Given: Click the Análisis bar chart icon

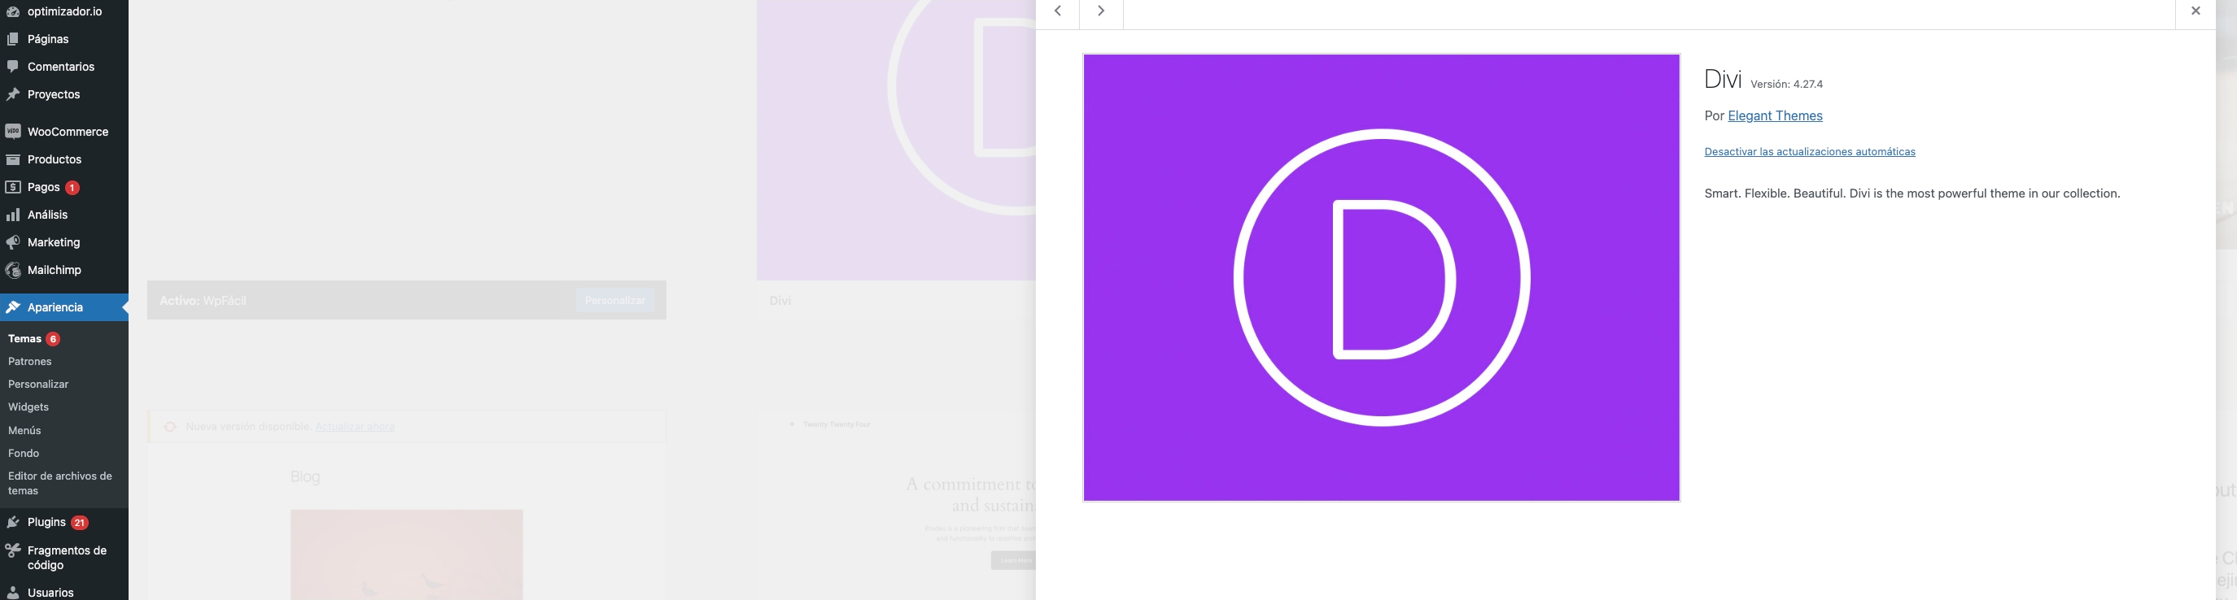Looking at the screenshot, I should pos(13,215).
